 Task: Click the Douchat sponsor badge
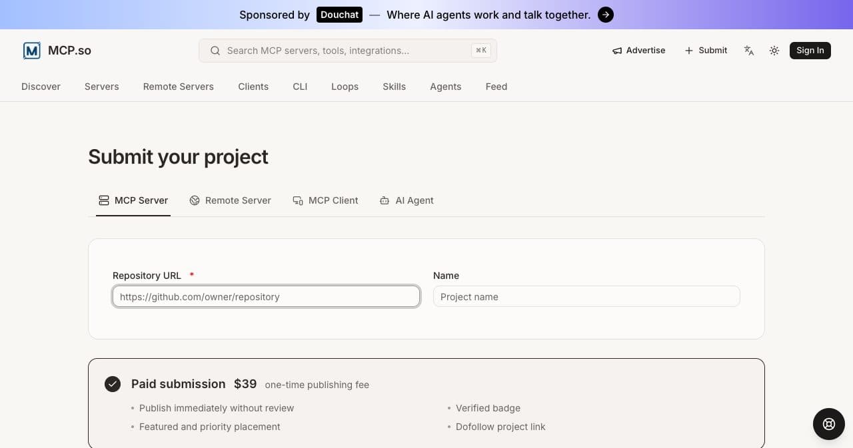click(x=340, y=15)
